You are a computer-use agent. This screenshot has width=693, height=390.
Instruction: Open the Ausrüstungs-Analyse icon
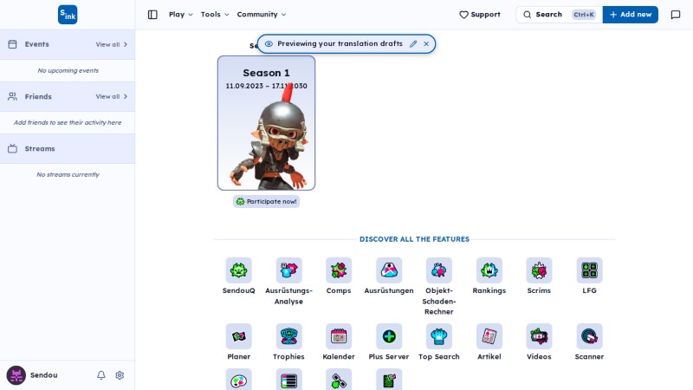tap(288, 270)
